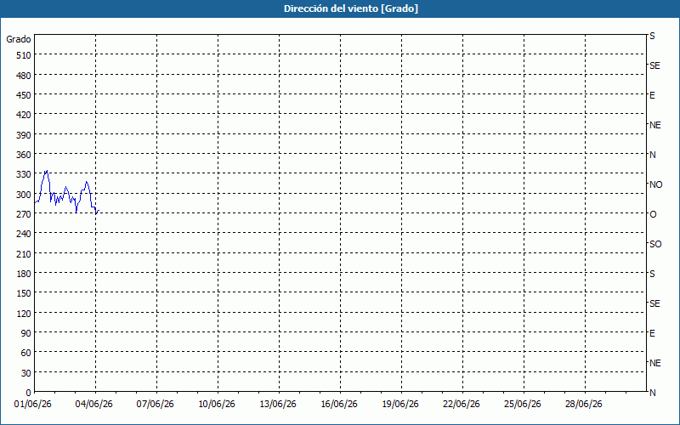Viewport: 680px width, 425px height.
Task: Click the 'SE' compass label on the 150 gridline
Action: 654,303
